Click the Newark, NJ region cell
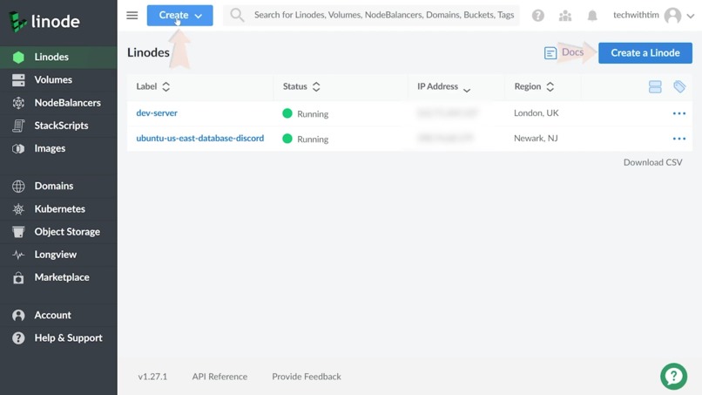This screenshot has height=395, width=702. click(x=536, y=138)
